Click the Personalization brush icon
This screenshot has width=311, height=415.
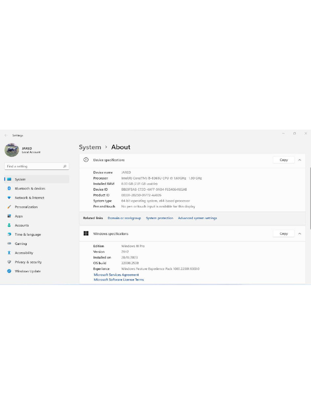(9, 207)
